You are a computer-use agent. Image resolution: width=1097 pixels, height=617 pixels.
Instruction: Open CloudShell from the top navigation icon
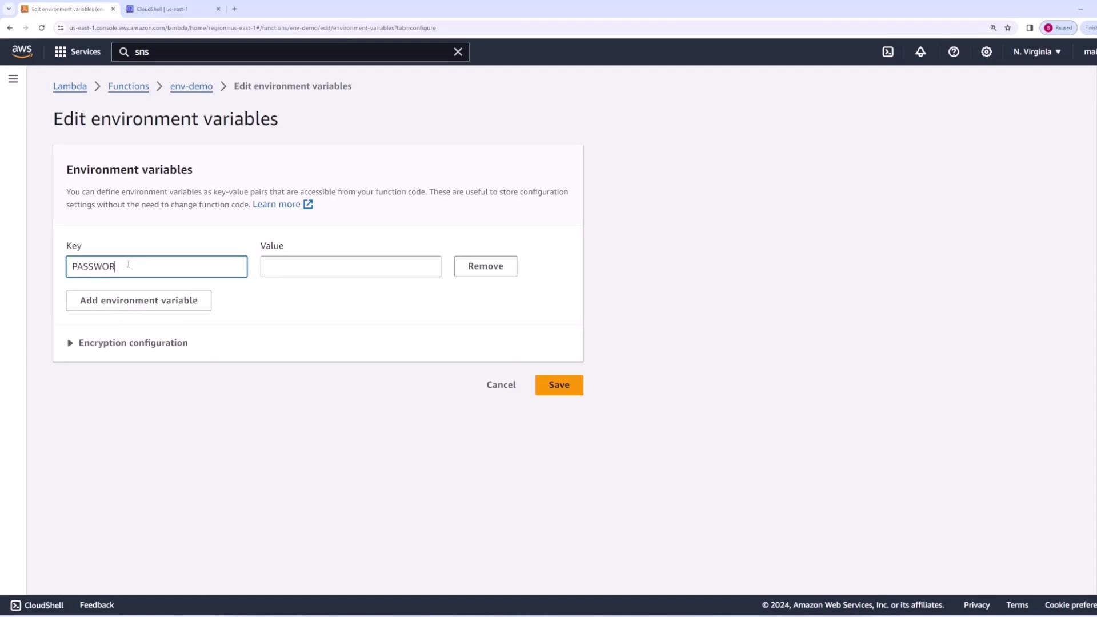(x=888, y=52)
